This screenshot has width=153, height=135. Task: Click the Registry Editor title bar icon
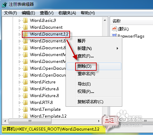coord(4,4)
